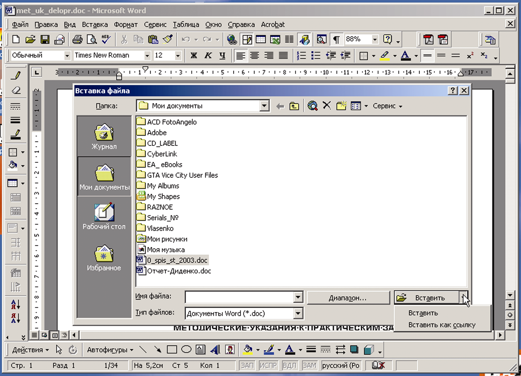The image size is (521, 376).
Task: Apply superscript x² formatting
Action: (x=470, y=56)
